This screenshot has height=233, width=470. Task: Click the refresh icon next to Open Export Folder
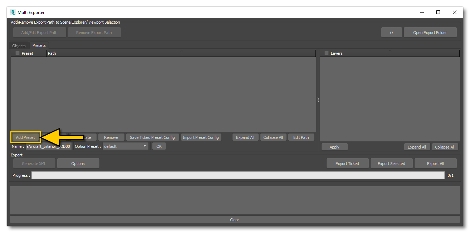click(x=391, y=32)
